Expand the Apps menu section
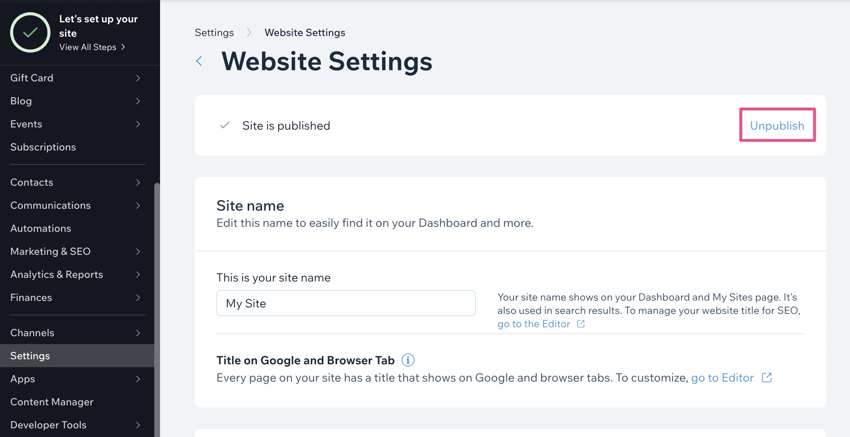The width and height of the screenshot is (850, 437). pos(138,378)
